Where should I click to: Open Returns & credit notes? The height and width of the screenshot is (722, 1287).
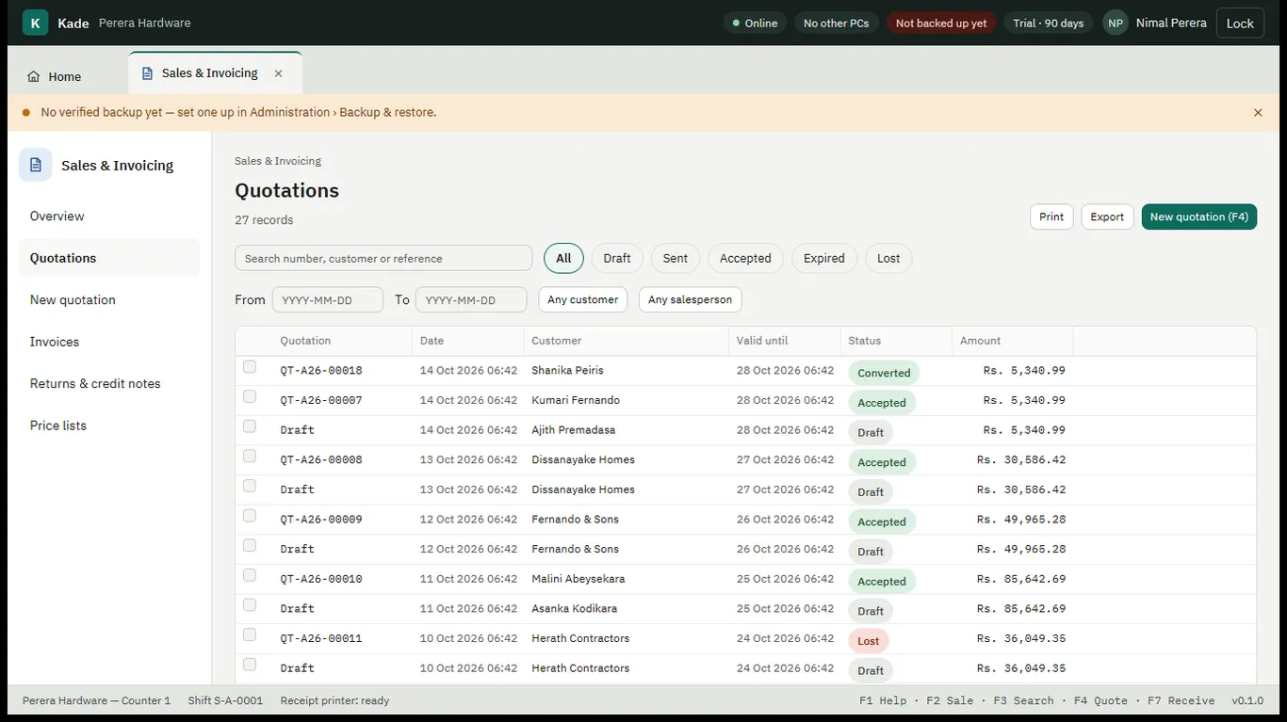point(109,384)
